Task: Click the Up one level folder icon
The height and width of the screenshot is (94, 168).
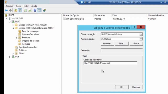Action: click(x=16, y=10)
